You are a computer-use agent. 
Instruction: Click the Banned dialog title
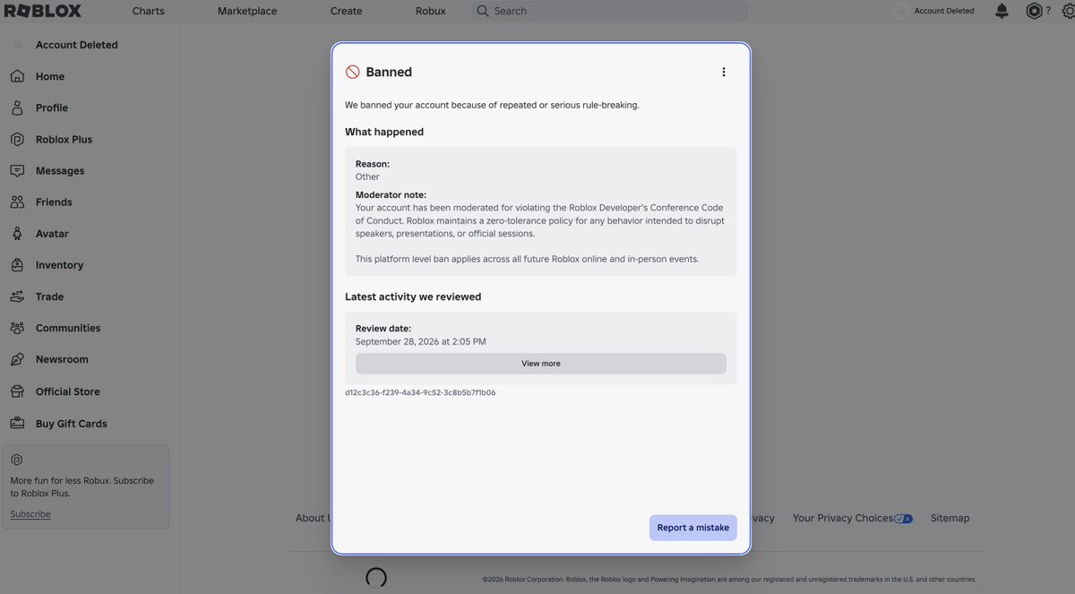click(x=389, y=72)
